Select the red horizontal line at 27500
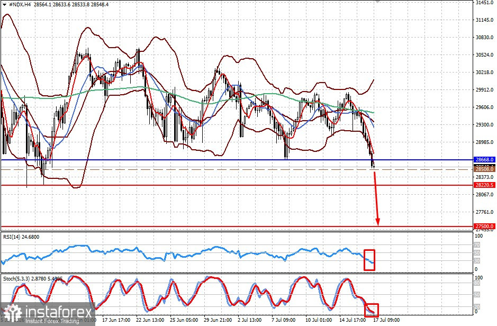 click(237, 227)
